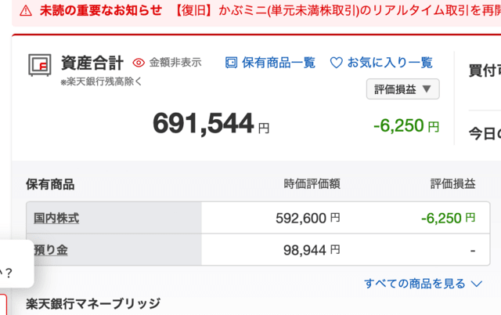The height and width of the screenshot is (315, 501).
Task: Click the 未読の重要なお知らせ heading
Action: point(101,10)
